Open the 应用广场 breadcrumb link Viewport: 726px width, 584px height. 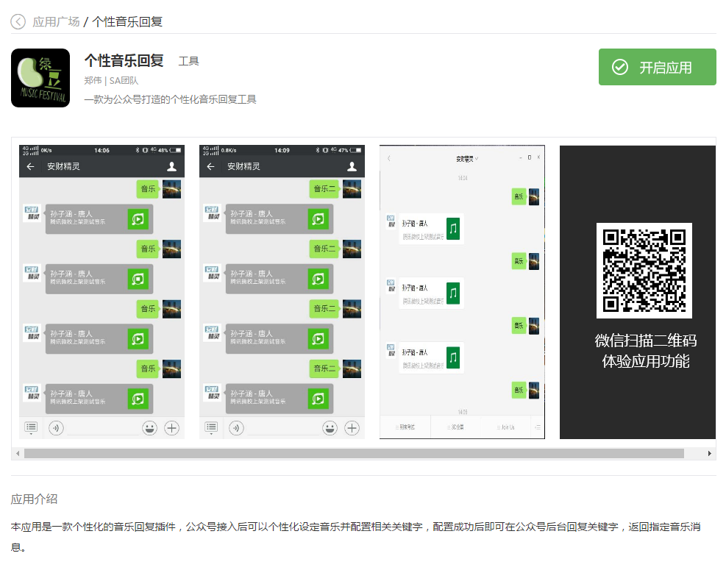(56, 22)
